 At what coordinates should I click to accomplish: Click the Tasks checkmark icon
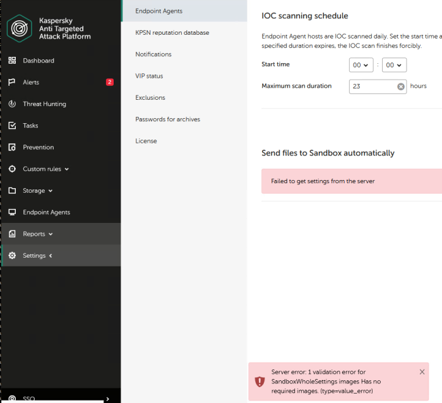point(12,126)
